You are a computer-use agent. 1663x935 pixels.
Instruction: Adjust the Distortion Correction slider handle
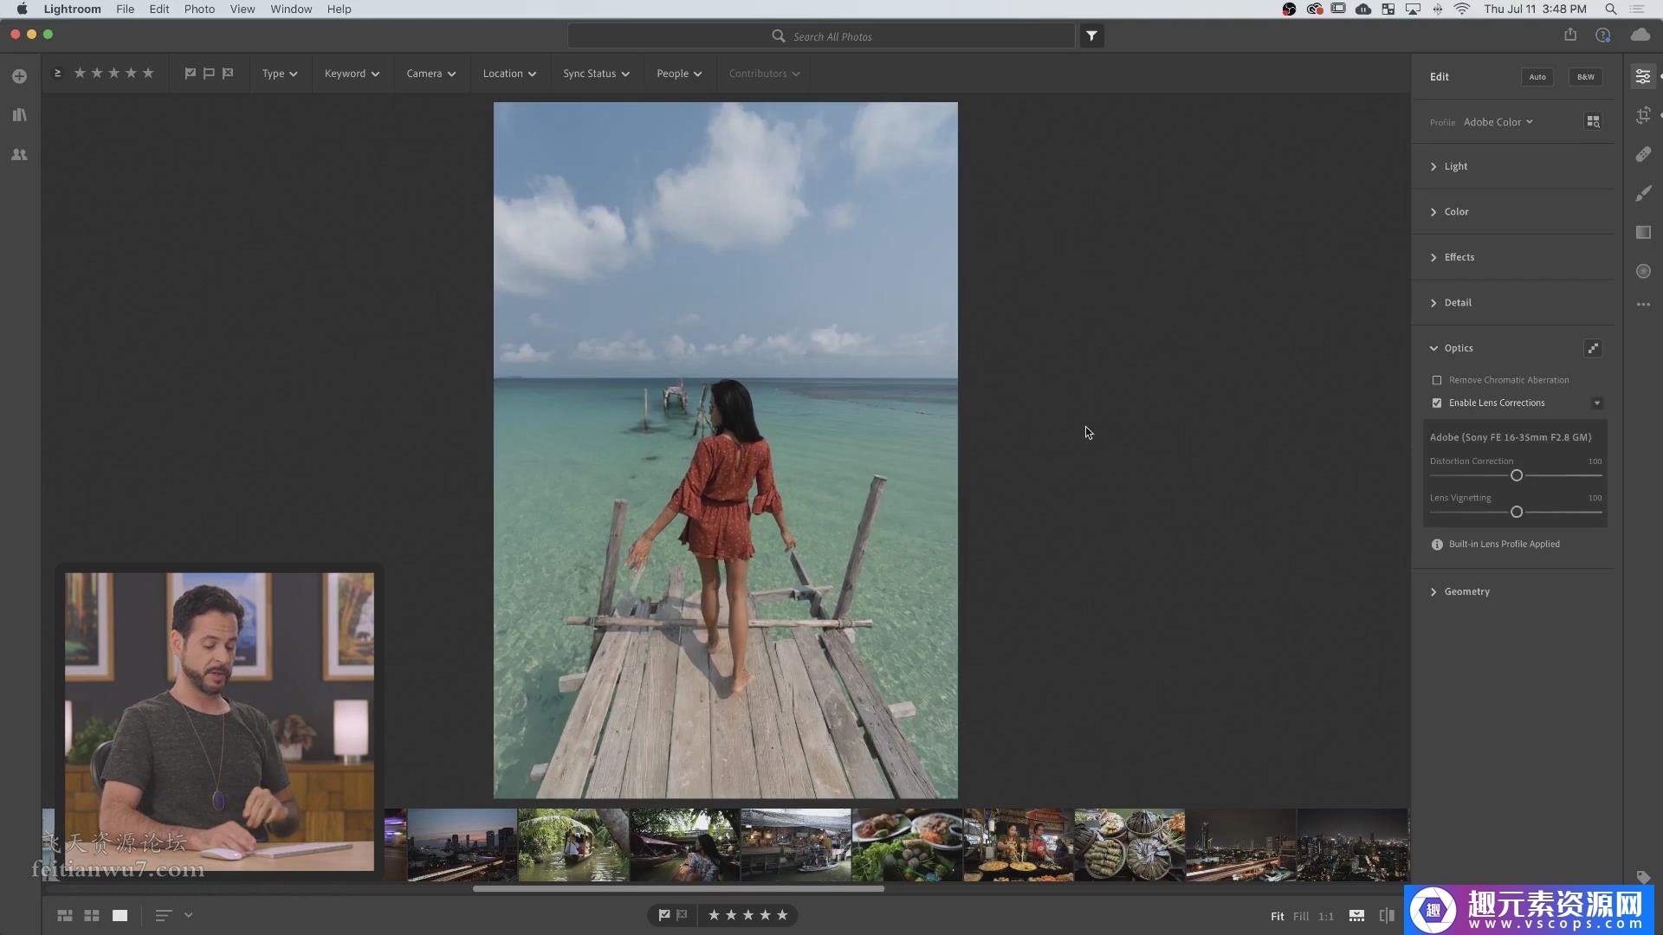point(1517,475)
